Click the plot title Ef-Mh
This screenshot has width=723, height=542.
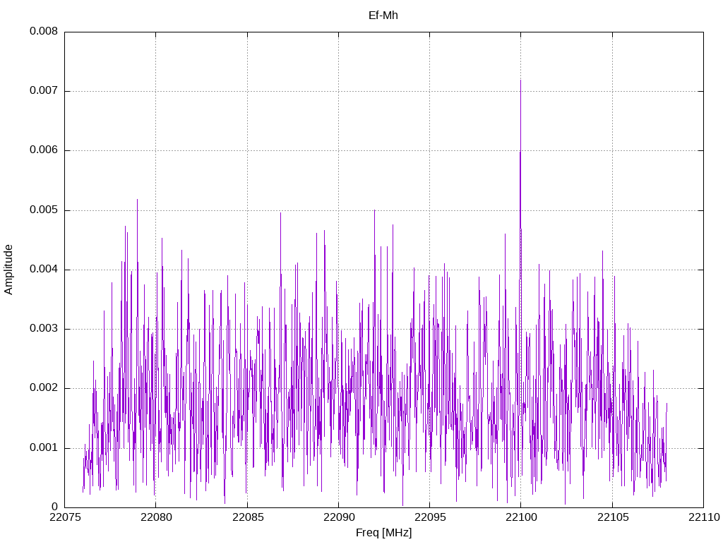383,15
